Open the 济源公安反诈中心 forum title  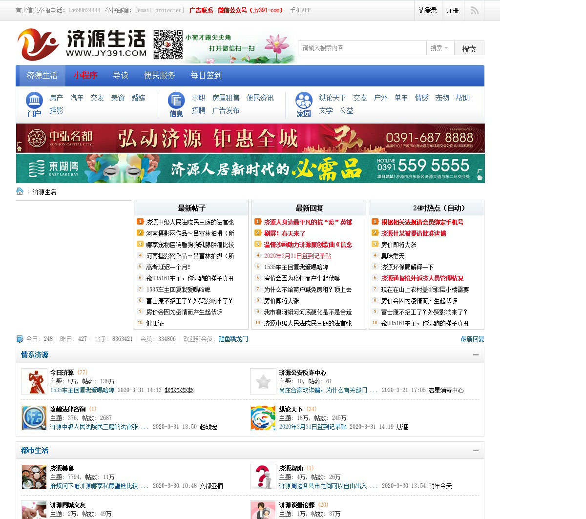(303, 373)
